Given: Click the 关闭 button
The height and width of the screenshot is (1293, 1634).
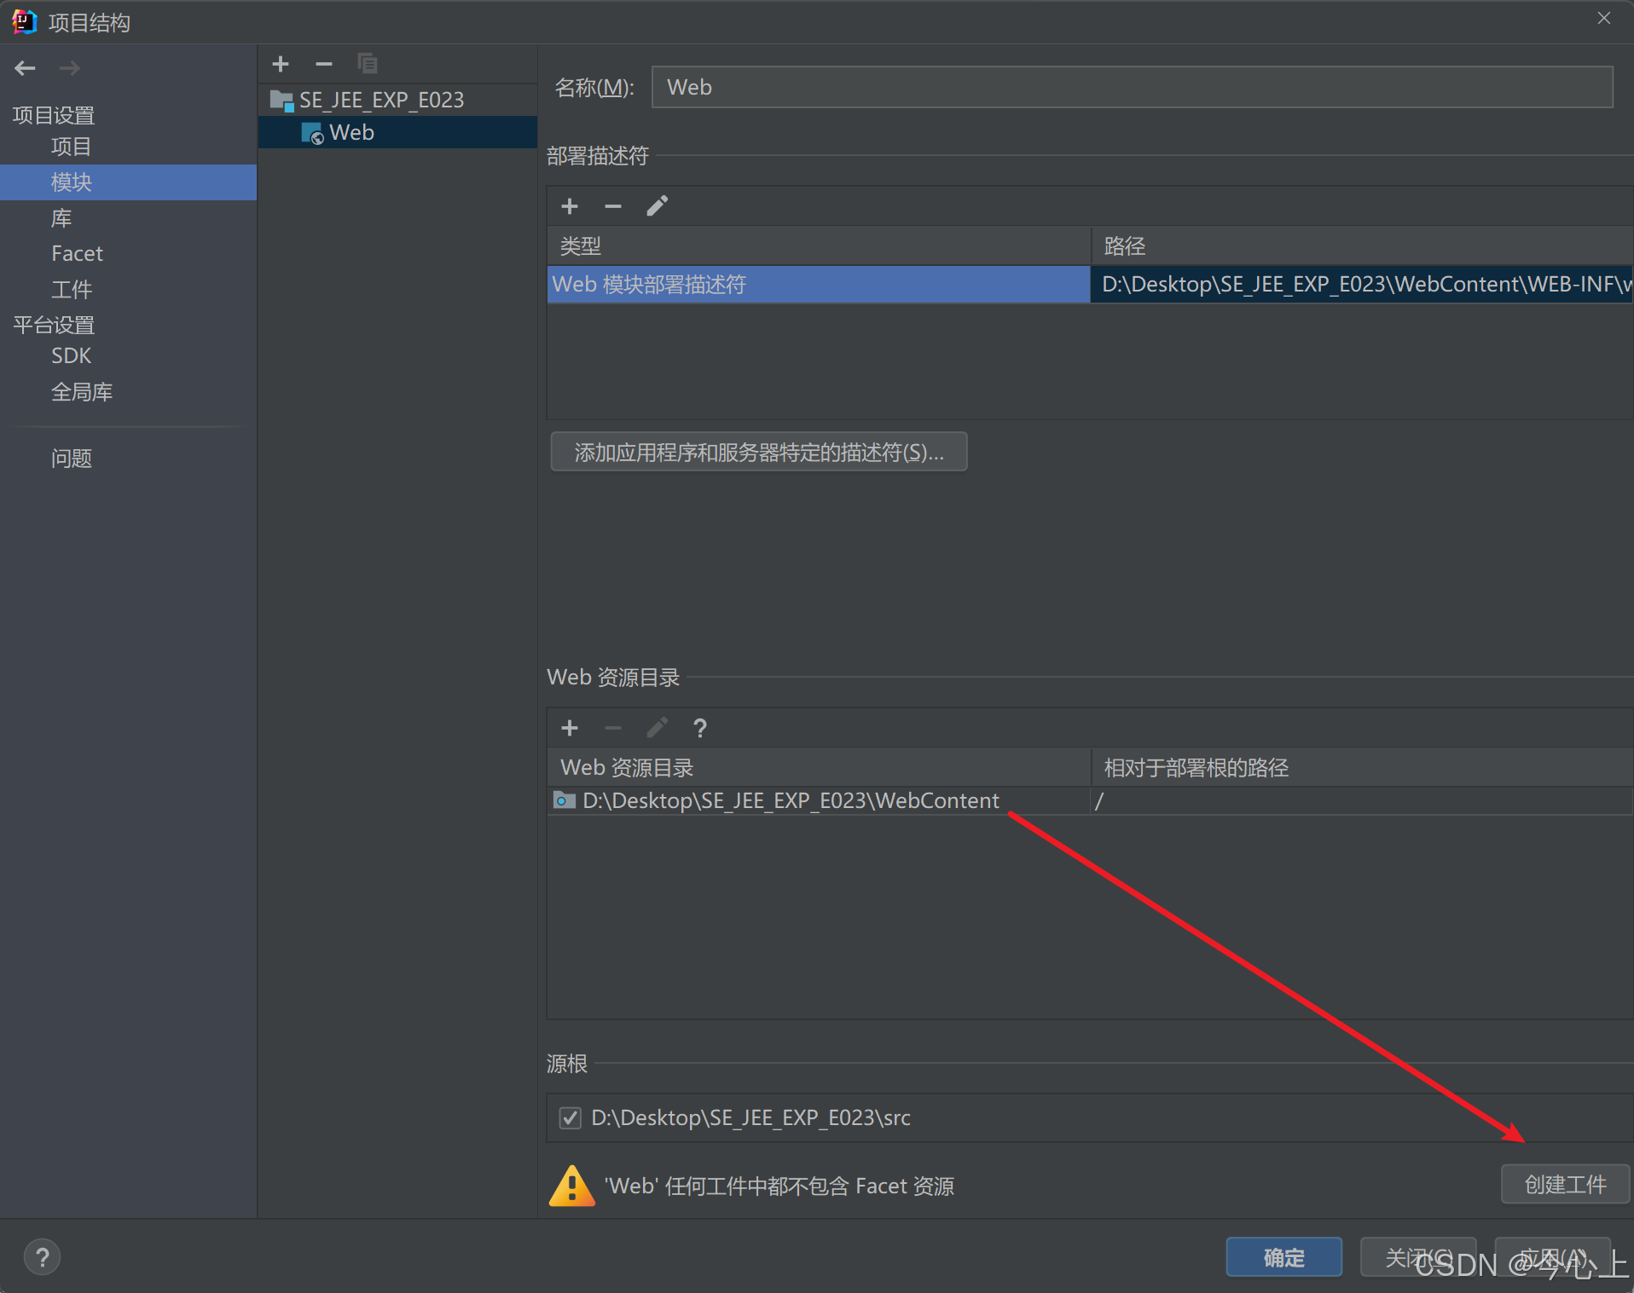Looking at the screenshot, I should click(x=1418, y=1257).
